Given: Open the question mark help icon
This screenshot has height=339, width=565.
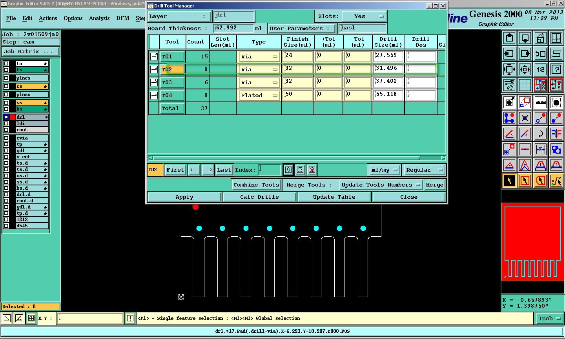Looking at the screenshot, I should pyautogui.click(x=556, y=69).
